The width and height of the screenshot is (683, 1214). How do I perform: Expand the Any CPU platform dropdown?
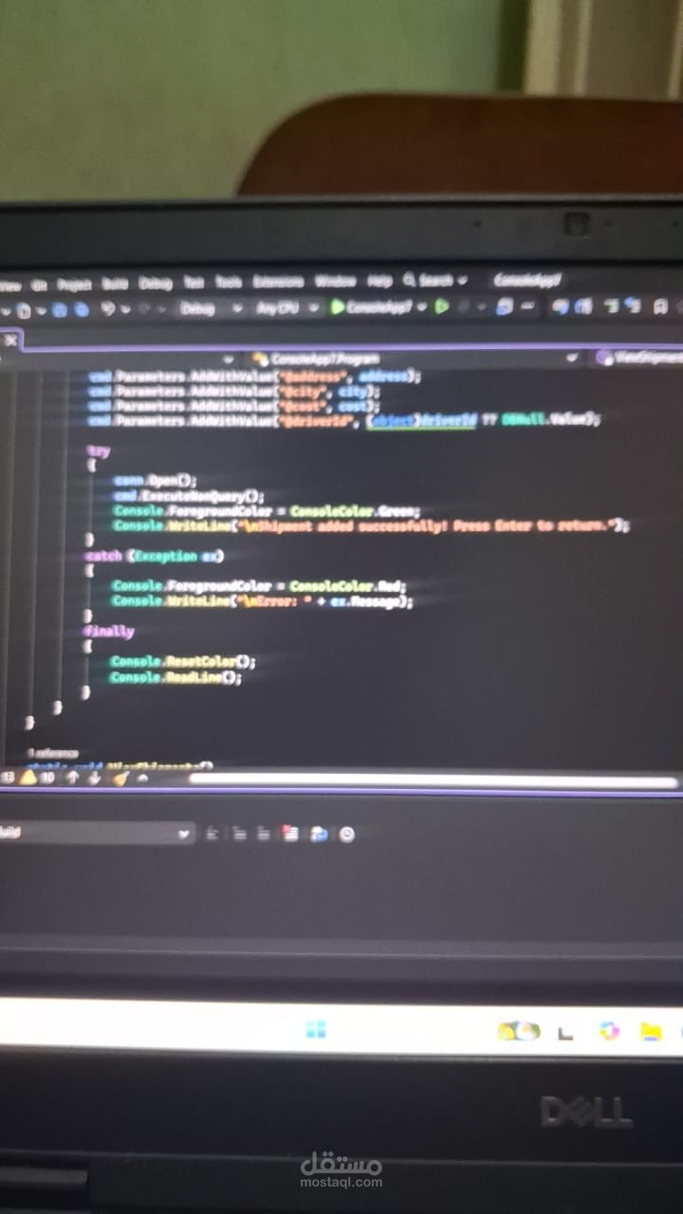(286, 308)
